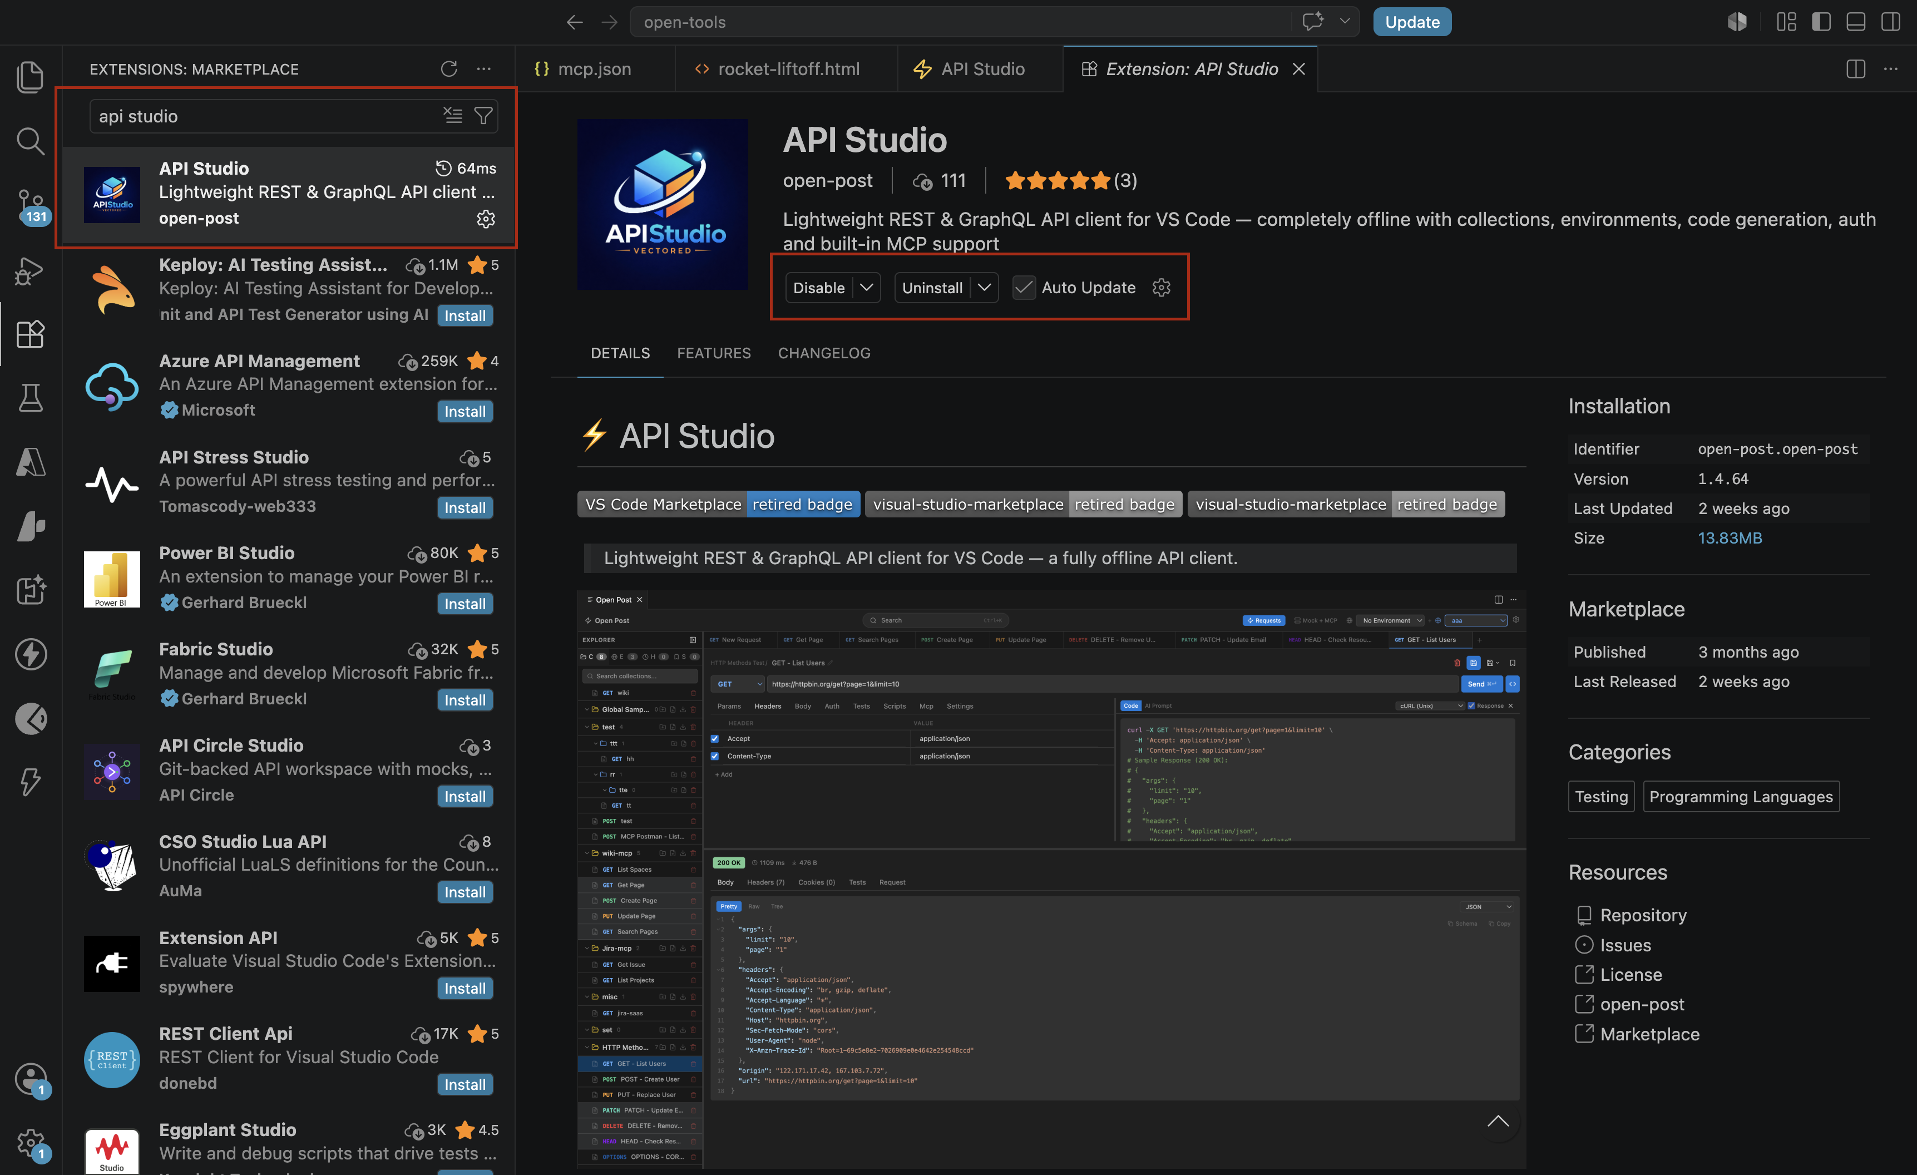Click the 13.83MB size link

(1730, 537)
